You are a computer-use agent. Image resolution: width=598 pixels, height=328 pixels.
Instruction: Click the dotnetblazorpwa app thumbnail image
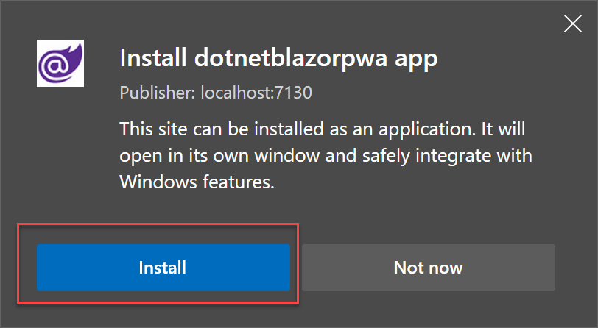pyautogui.click(x=60, y=64)
